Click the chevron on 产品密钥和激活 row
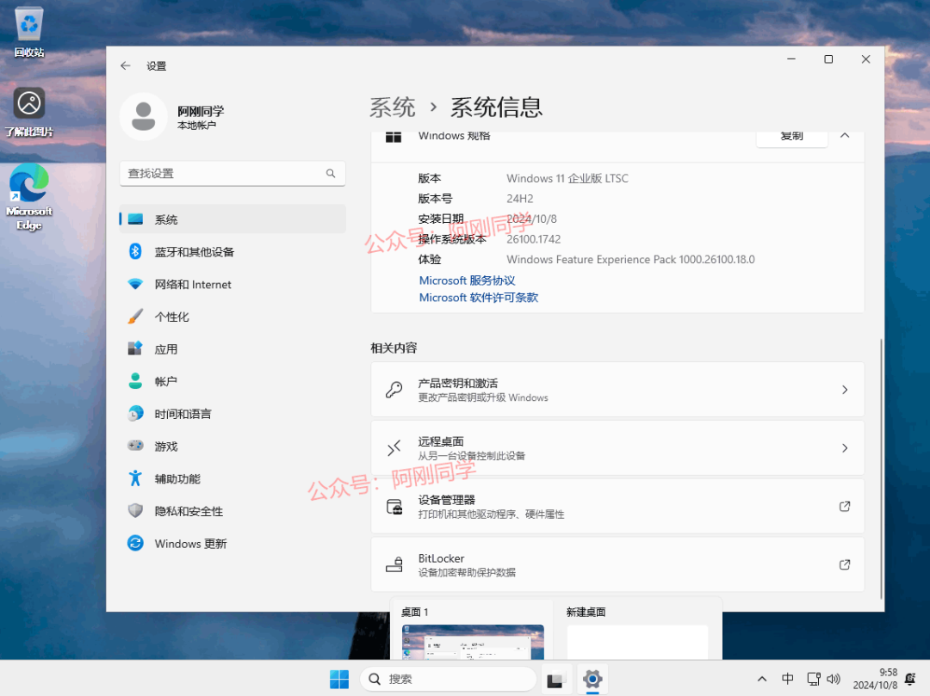 (845, 390)
